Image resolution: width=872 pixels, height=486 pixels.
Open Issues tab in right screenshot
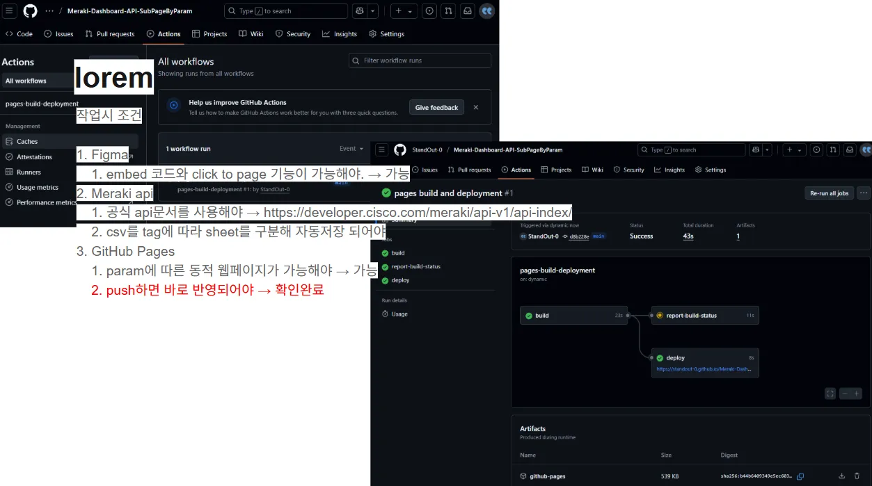[x=425, y=170]
